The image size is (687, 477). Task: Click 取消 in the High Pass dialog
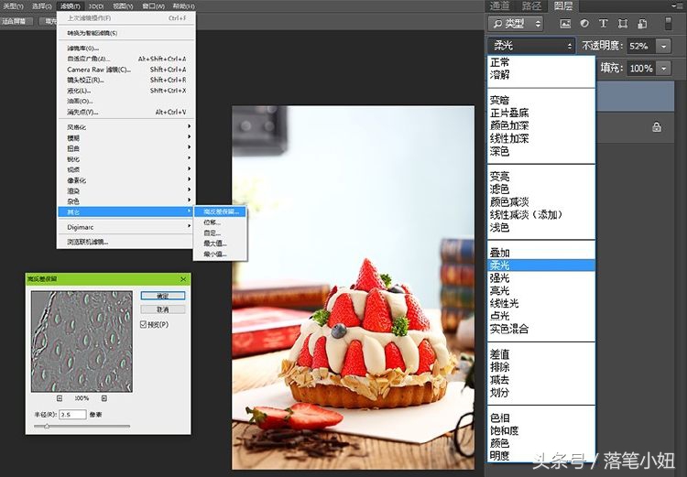pos(163,309)
